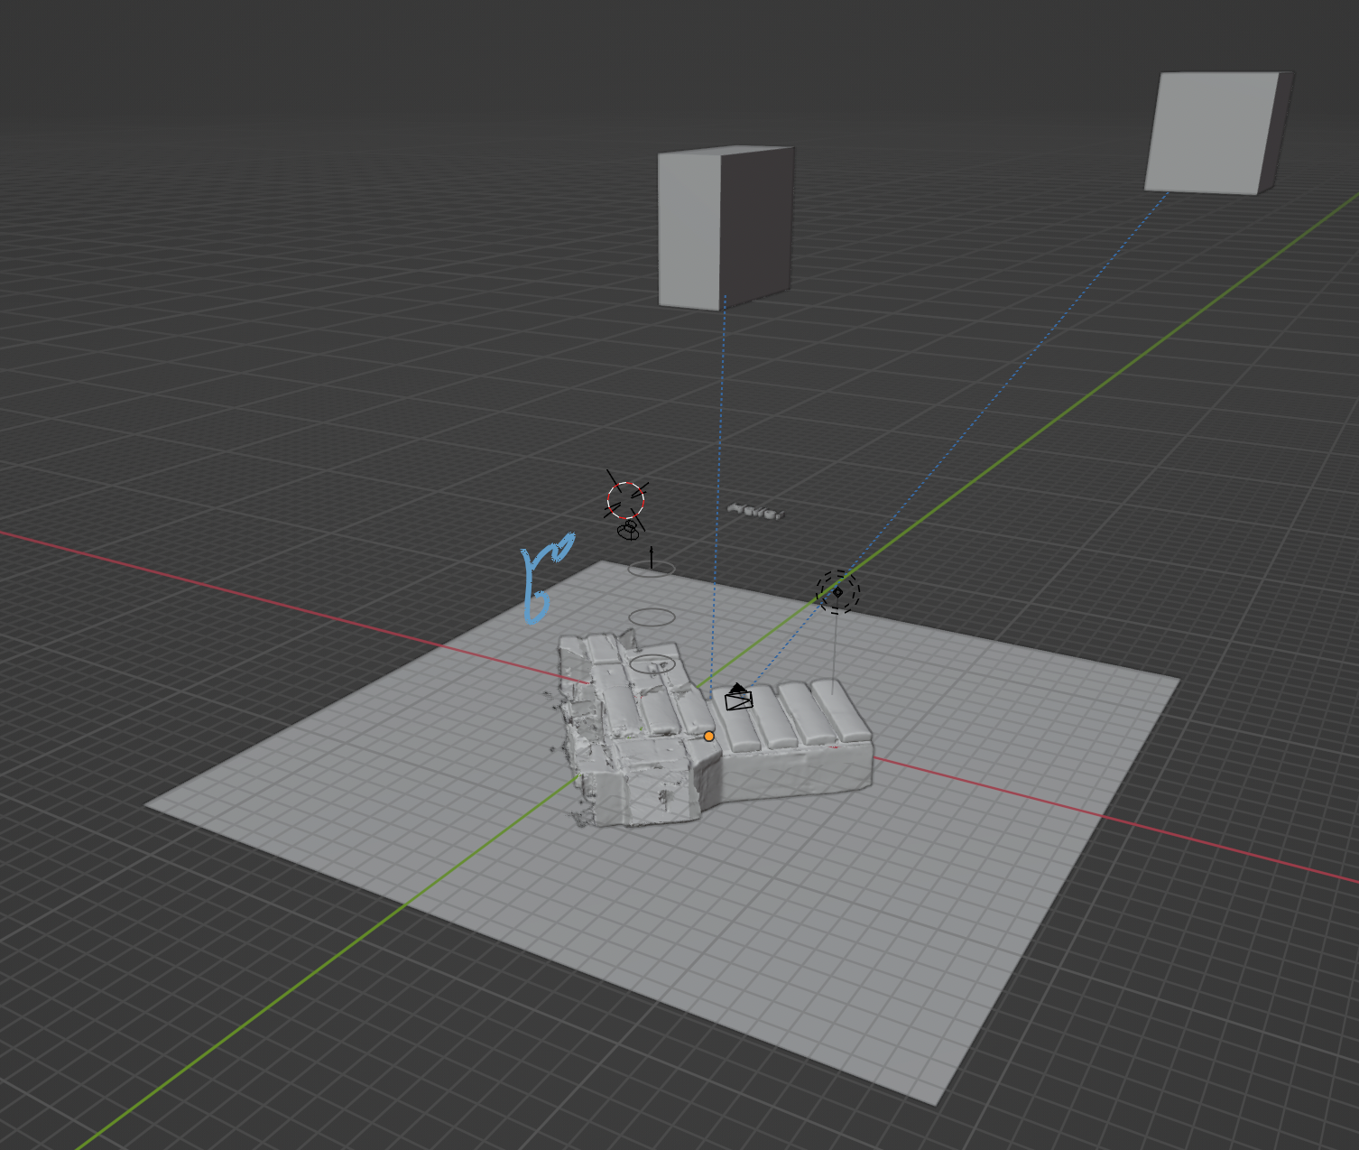Select the black upward arrow empty
Viewport: 1359px width, 1150px height.
[652, 556]
